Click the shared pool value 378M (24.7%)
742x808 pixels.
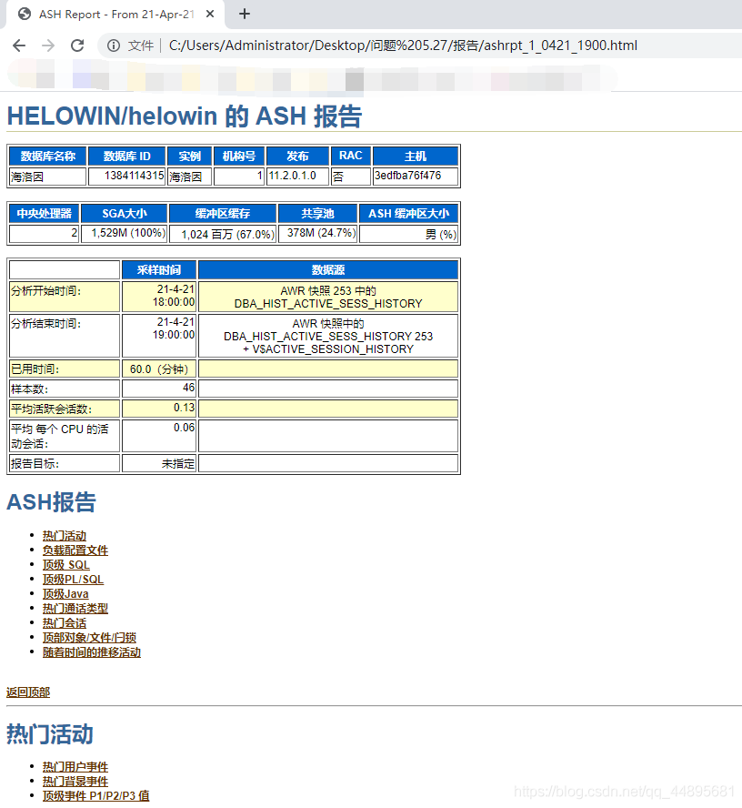pos(317,234)
